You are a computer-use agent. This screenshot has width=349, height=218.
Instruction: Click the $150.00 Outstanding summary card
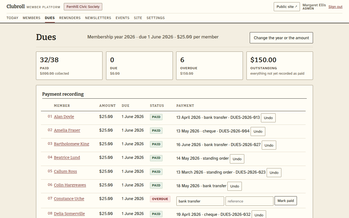point(280,66)
